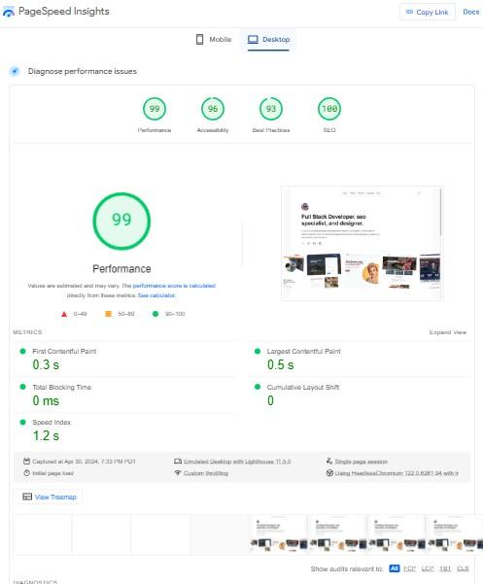Image resolution: width=483 pixels, height=584 pixels.
Task: Click the icon beside Single page session
Action: click(329, 462)
